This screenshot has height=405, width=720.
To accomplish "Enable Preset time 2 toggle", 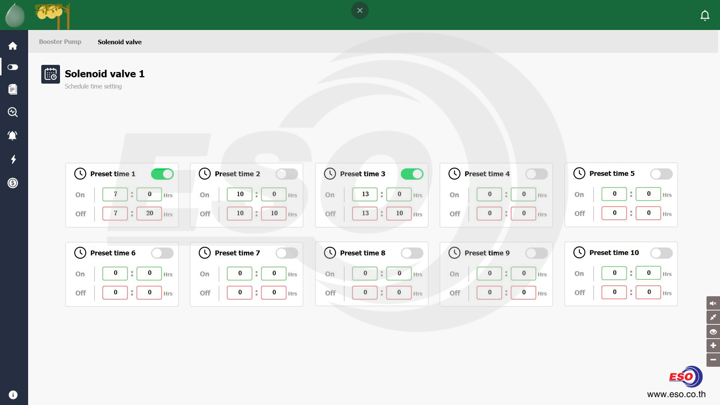I will (286, 174).
